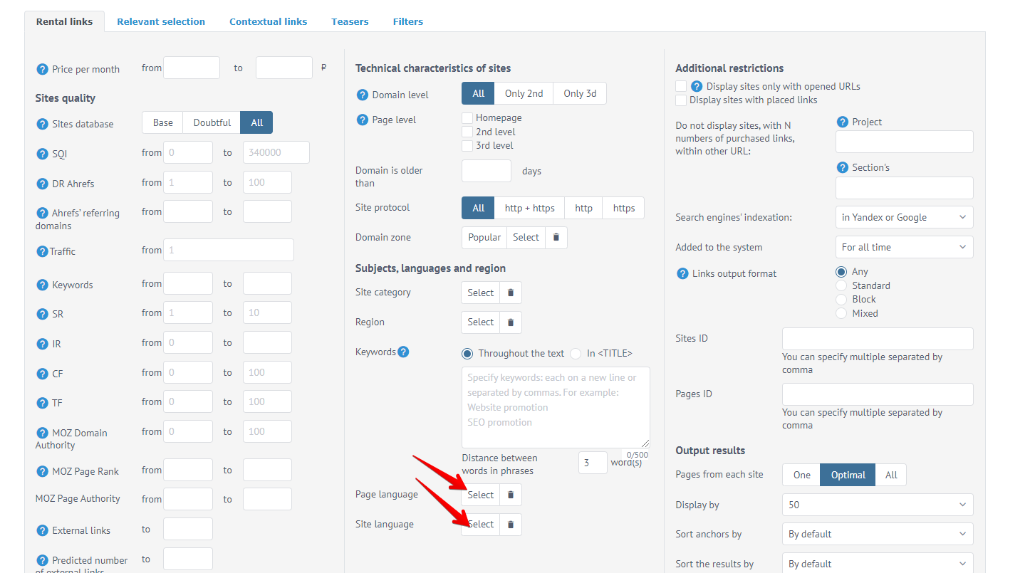Open the Sort the results by dropdown

878,564
